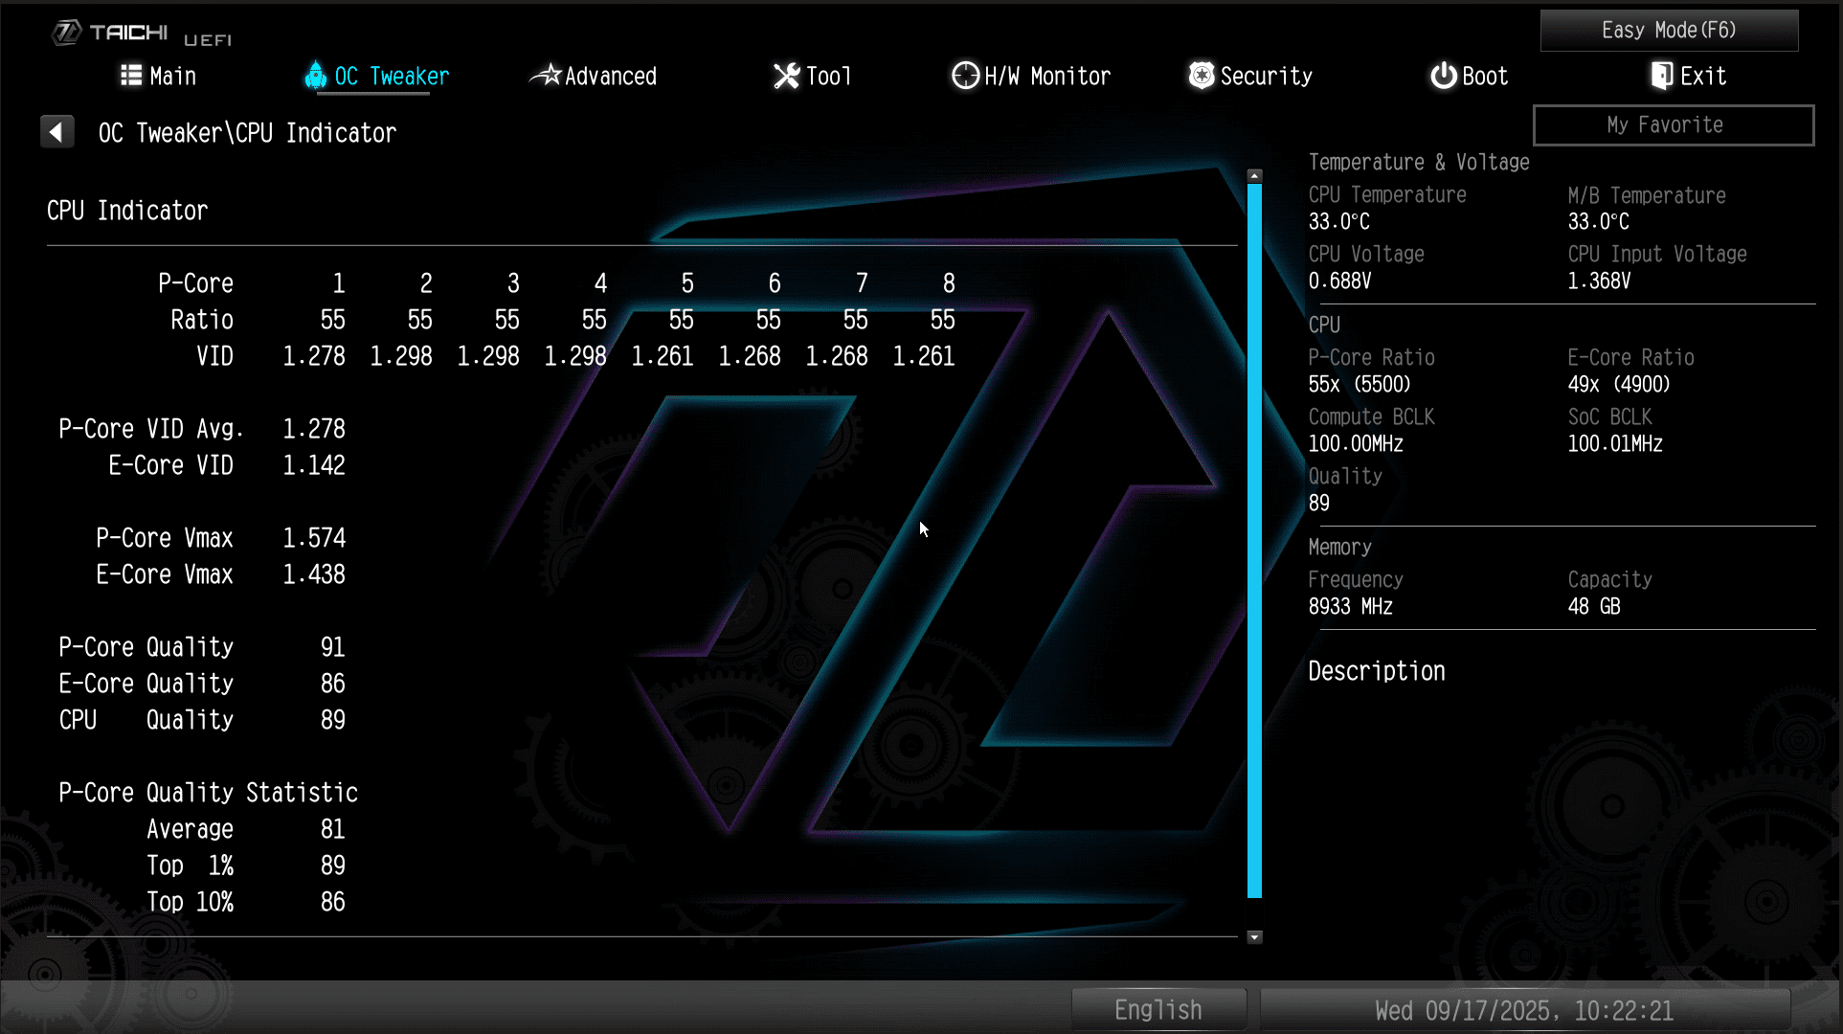Screen dimensions: 1843x1034
Task: Click the Security shield icon
Action: coord(1201,76)
